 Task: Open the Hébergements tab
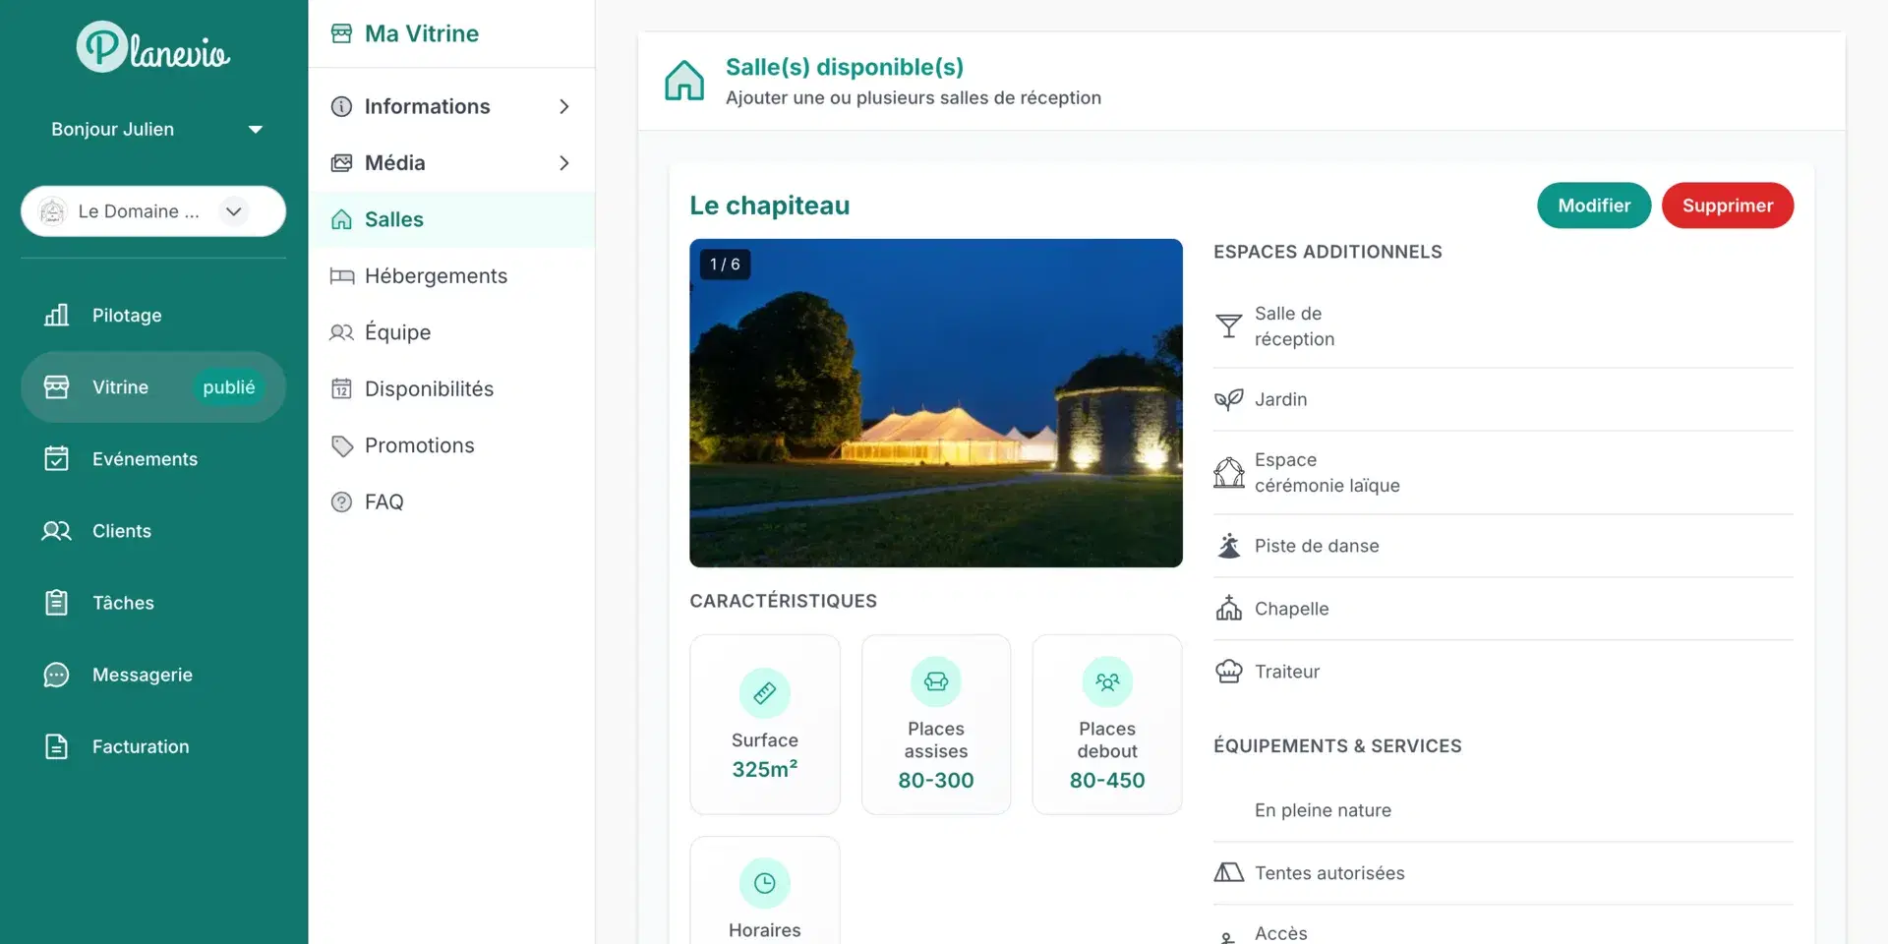click(x=451, y=276)
